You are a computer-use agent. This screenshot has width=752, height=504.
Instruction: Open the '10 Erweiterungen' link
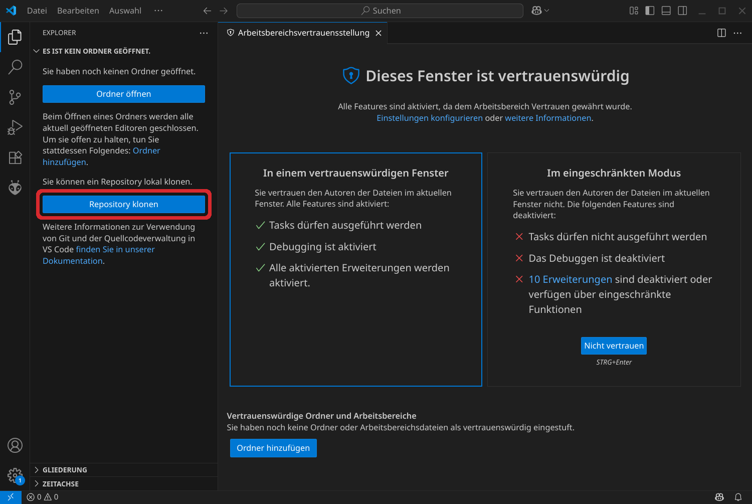point(570,279)
